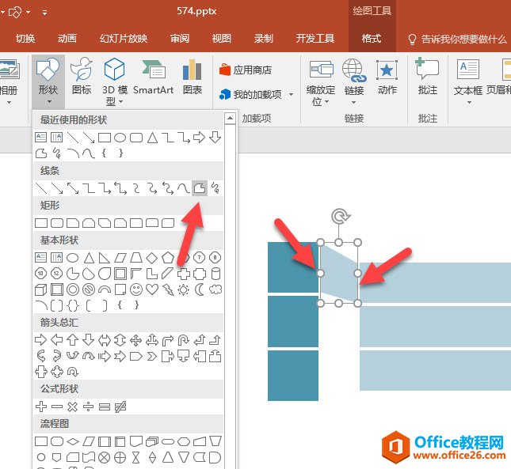Select the straight Line in 线条 section
Screen dimensions: 511x469
(x=41, y=188)
